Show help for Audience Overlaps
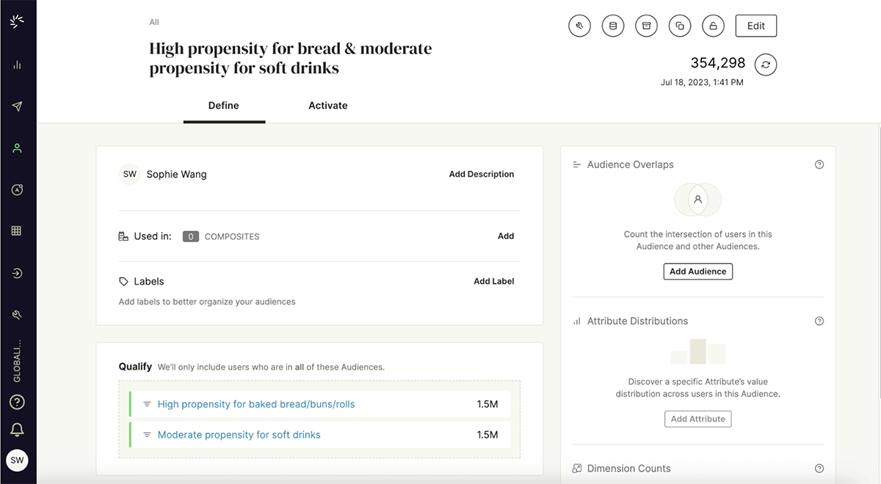 [819, 165]
